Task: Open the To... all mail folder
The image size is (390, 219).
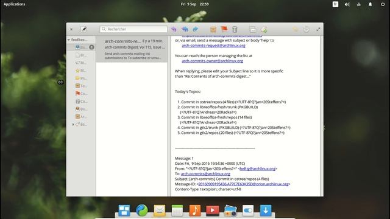Action: pos(82,86)
